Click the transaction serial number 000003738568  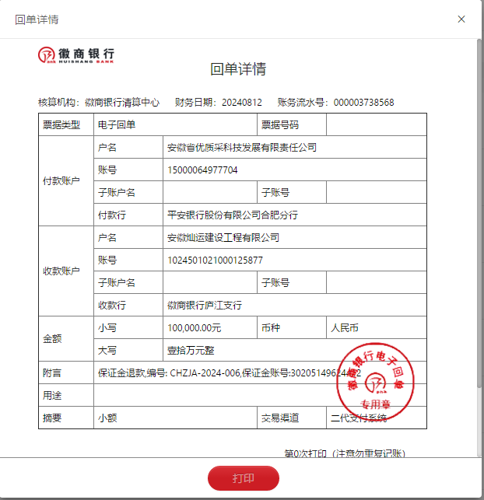pos(363,103)
